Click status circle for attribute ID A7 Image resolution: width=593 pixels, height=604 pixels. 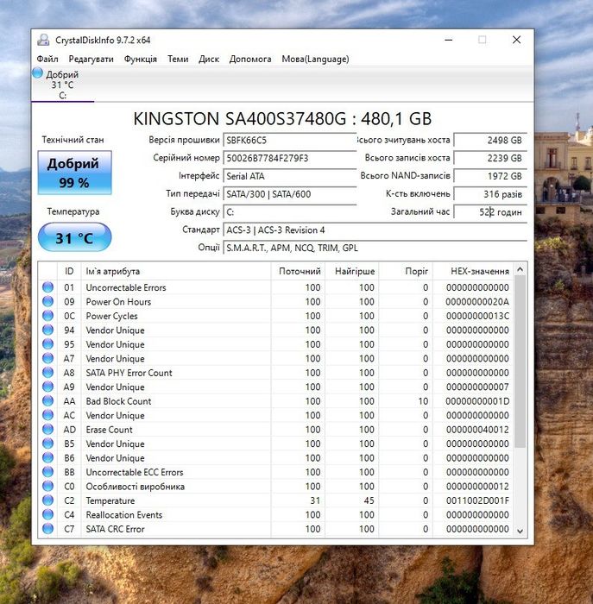(47, 359)
